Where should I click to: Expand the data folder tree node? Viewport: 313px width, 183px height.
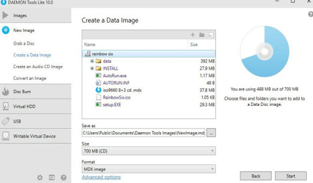[x=92, y=61]
